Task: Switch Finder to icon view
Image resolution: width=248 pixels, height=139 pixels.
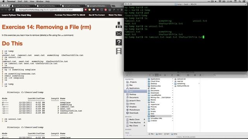Action: [150, 75]
